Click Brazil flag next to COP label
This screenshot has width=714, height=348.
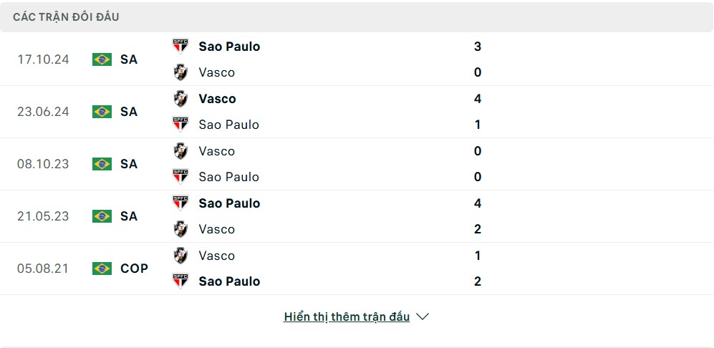[x=102, y=269]
